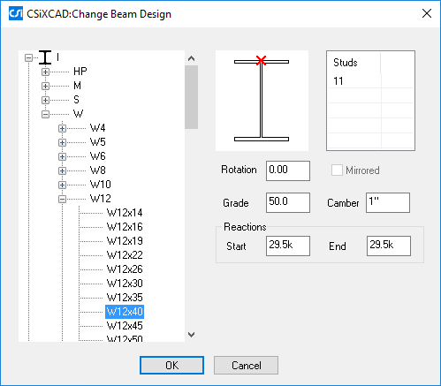Select W12x26 in the section tree

pos(125,269)
